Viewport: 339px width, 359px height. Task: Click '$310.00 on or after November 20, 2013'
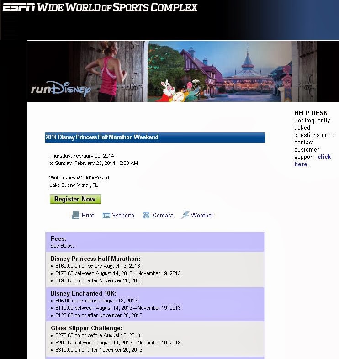pyautogui.click(x=99, y=350)
